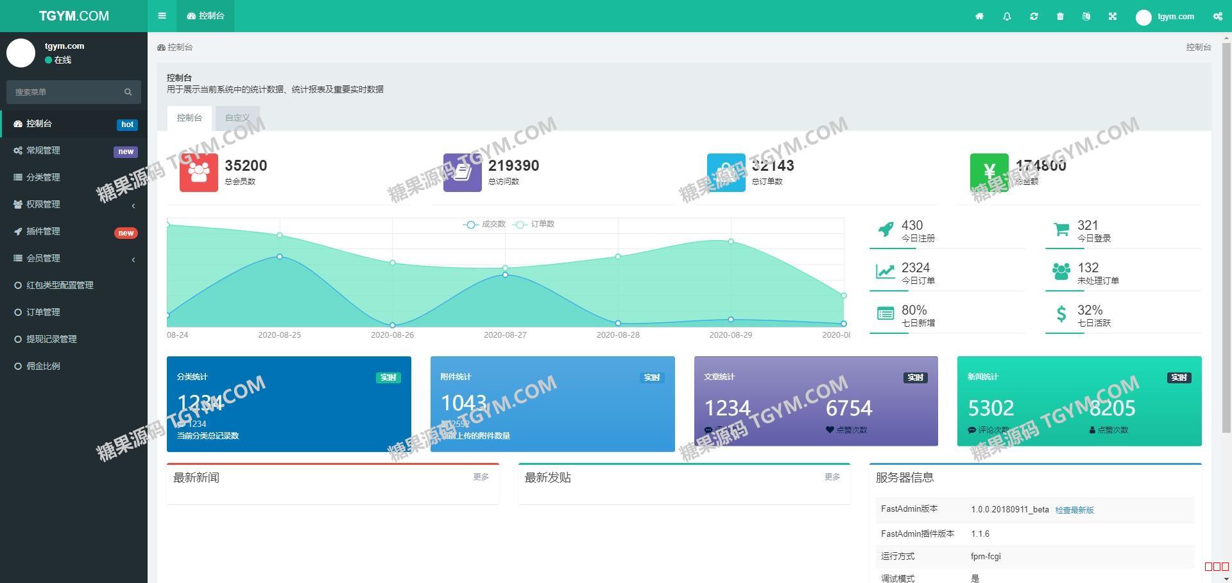Toggle the sidebar hamburger menu icon
1232x583 pixels.
click(162, 16)
